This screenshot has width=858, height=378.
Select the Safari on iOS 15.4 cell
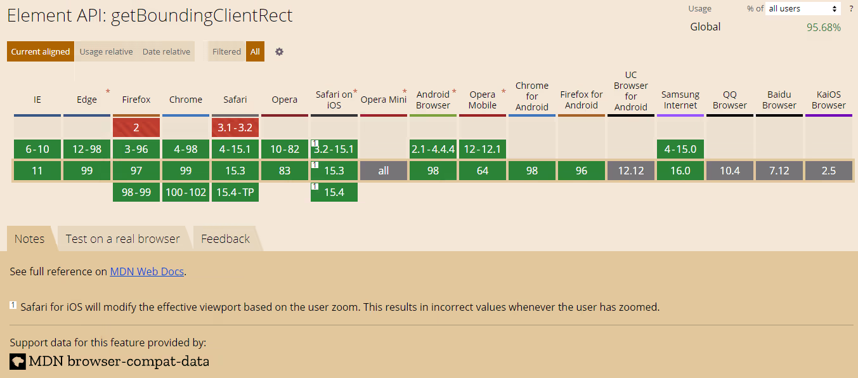pyautogui.click(x=334, y=192)
